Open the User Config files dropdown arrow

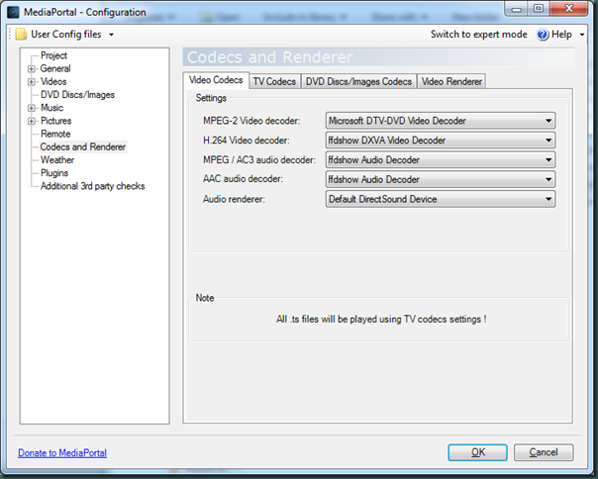(111, 35)
